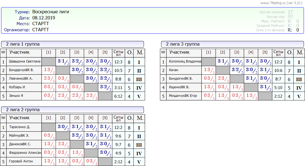Click the '2 лига 2 группа' group header
Screen dimensions: 305x166
coord(73,110)
